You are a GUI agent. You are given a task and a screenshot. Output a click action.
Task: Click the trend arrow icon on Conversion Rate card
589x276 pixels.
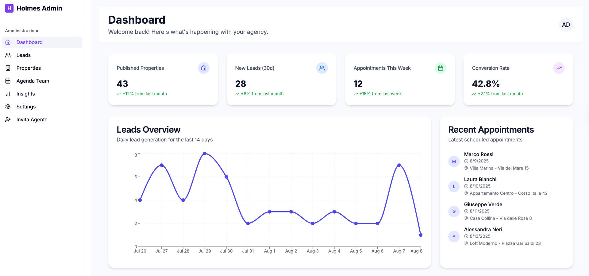(559, 68)
